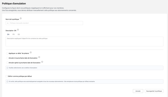Click info icon beside Description EN label

(x=18, y=30)
